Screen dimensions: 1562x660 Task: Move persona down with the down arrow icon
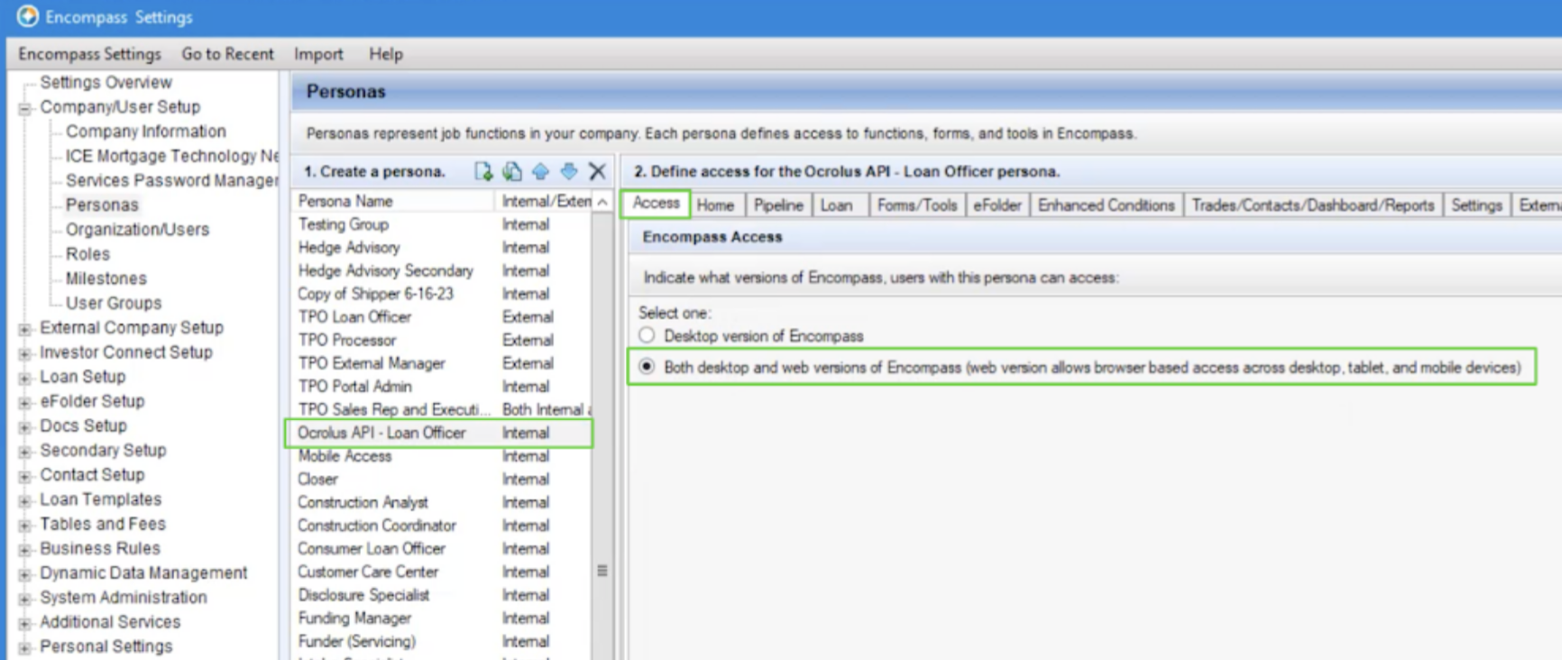569,171
